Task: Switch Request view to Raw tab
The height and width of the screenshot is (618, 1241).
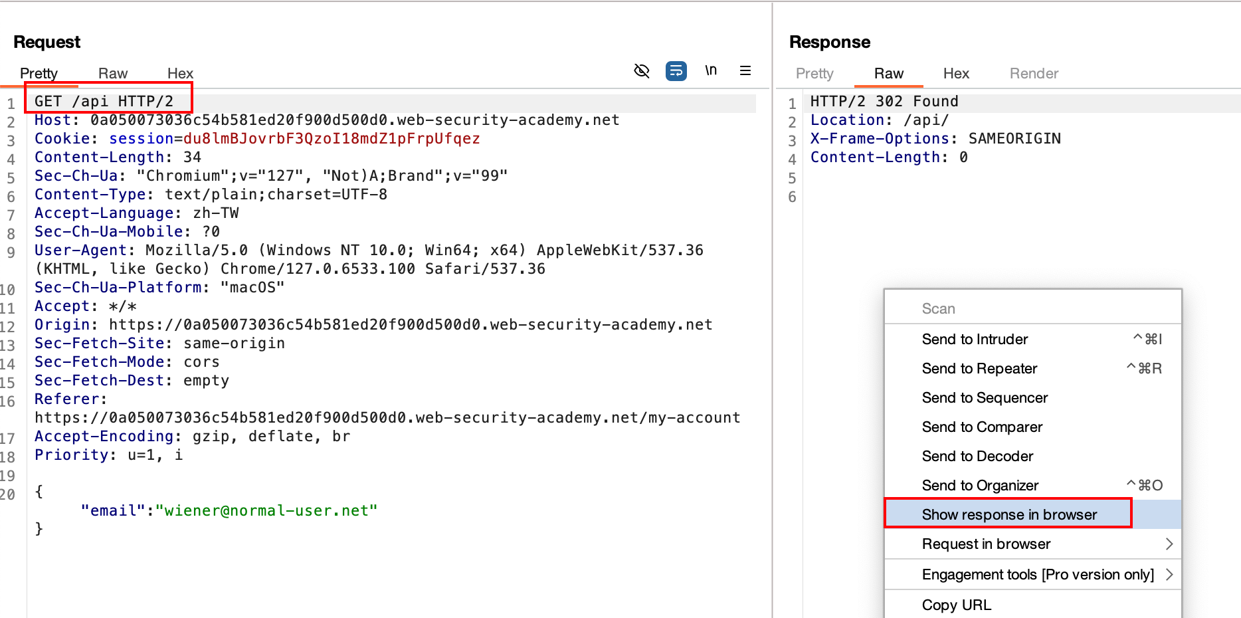Action: click(x=113, y=73)
